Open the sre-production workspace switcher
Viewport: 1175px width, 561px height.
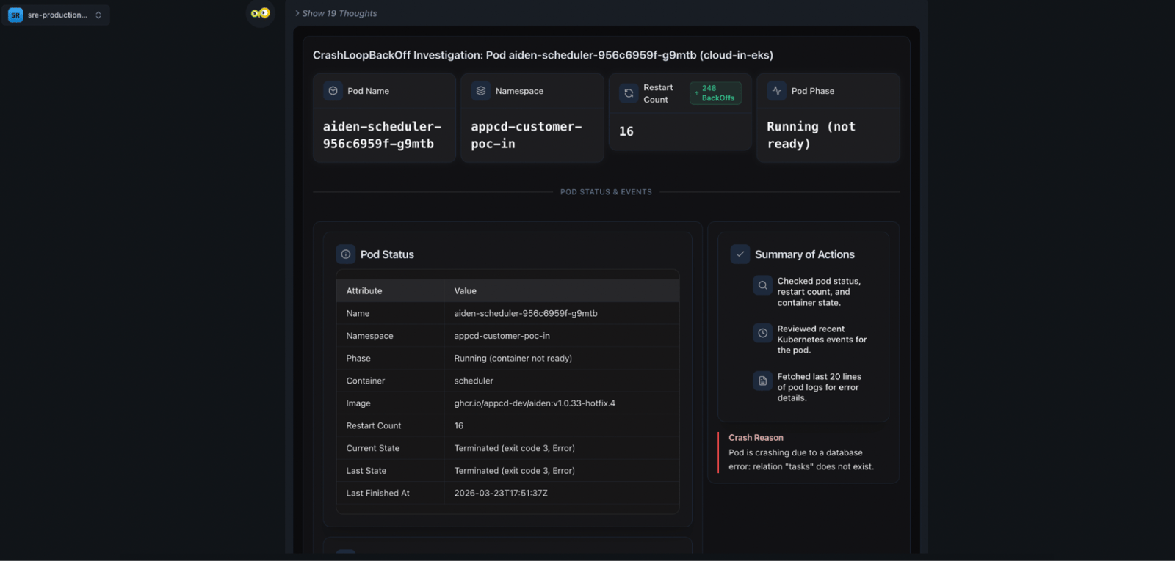point(56,15)
